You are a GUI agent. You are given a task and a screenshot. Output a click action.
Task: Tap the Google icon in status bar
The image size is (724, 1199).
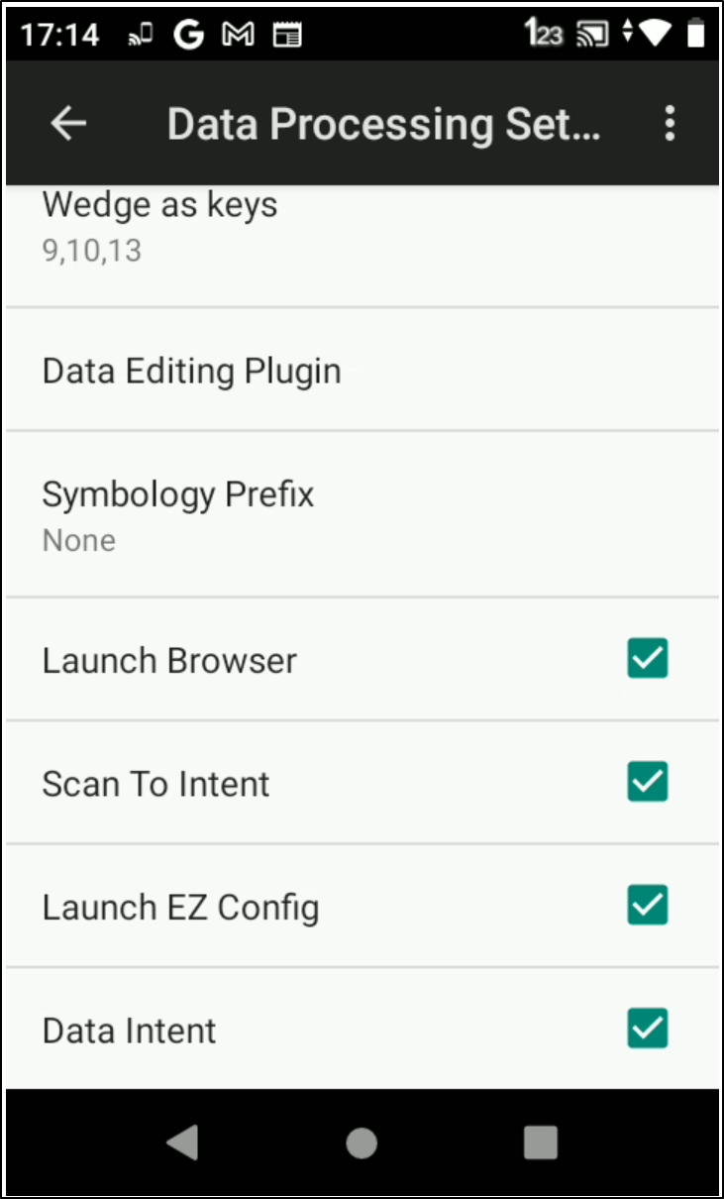coord(188,35)
